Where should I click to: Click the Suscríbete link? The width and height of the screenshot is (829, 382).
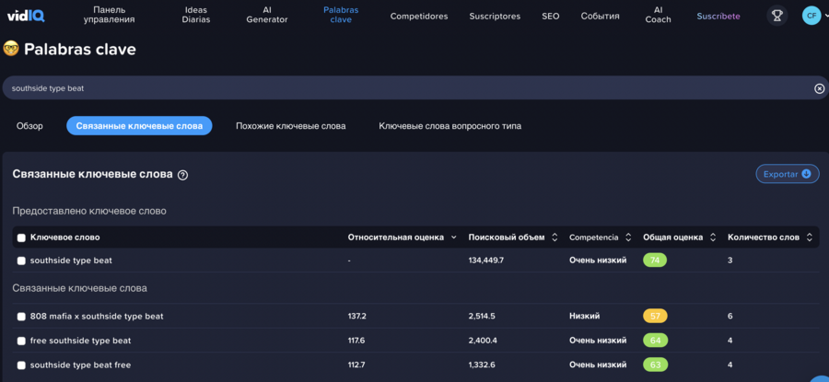[718, 16]
